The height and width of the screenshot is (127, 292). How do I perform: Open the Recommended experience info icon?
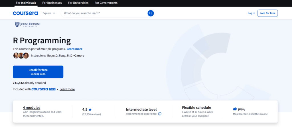point(160,114)
